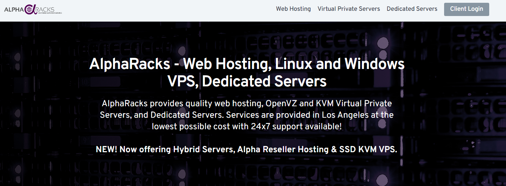Go to the Dedicated Servers page
Screen dimensions: 506x186
click(x=412, y=9)
